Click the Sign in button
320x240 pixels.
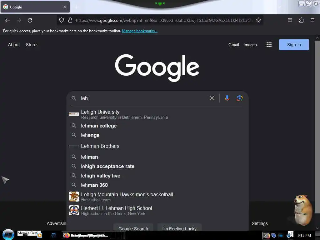[294, 45]
